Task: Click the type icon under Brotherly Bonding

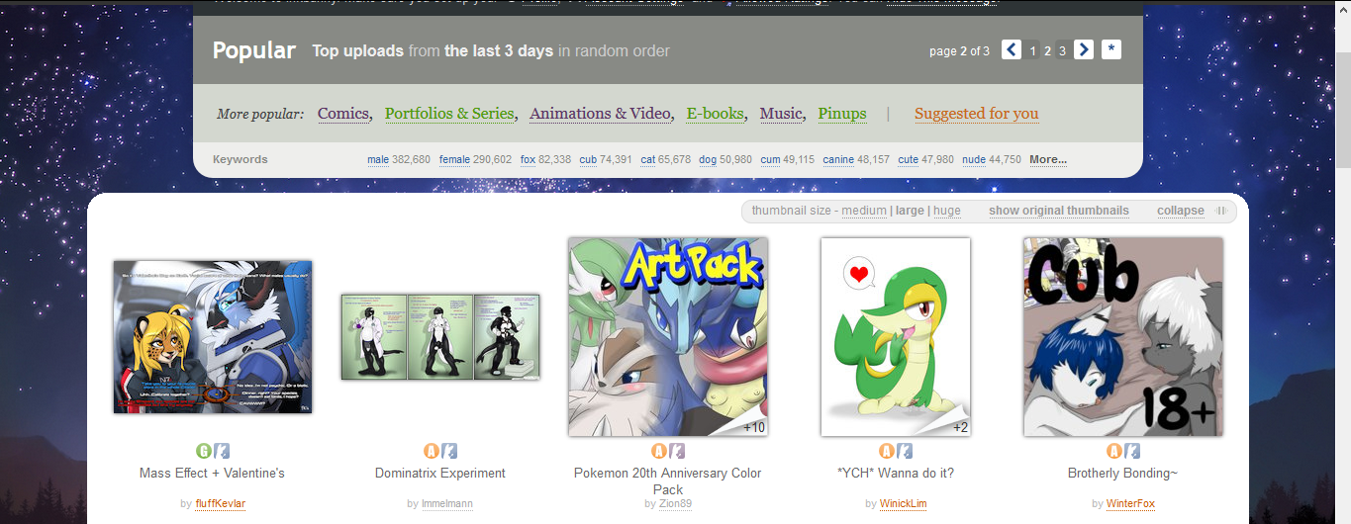Action: [1132, 451]
